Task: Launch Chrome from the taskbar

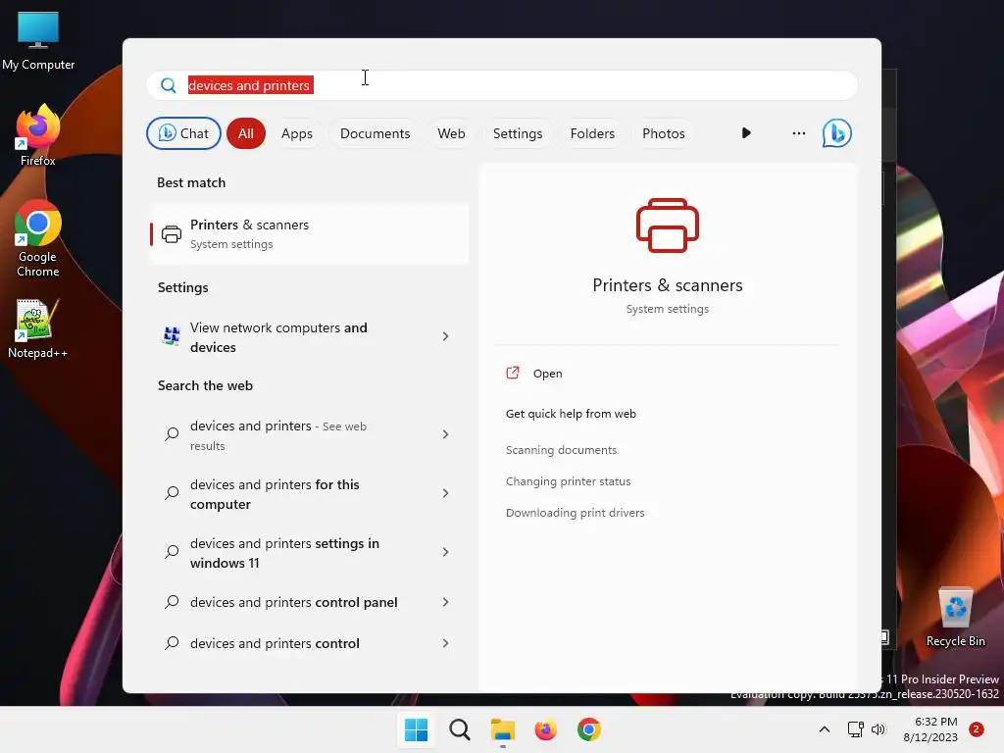Action: [589, 729]
